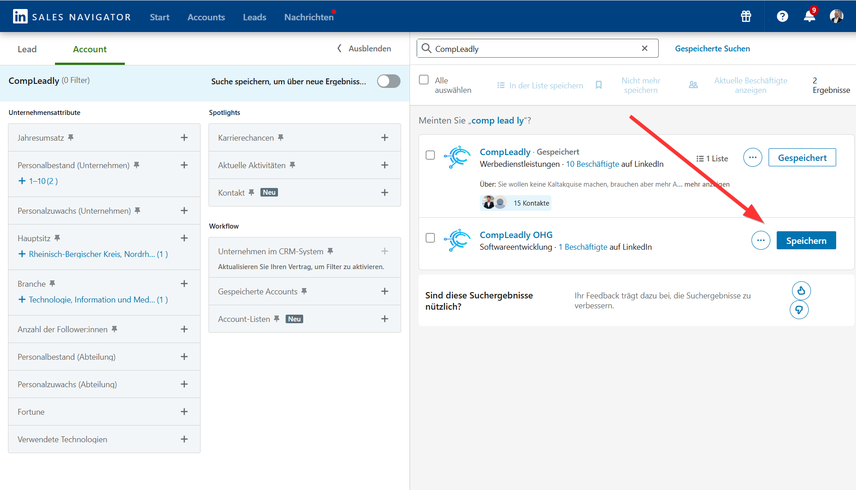856x490 pixels.
Task: Click in the CompLeadly search field
Action: click(537, 48)
